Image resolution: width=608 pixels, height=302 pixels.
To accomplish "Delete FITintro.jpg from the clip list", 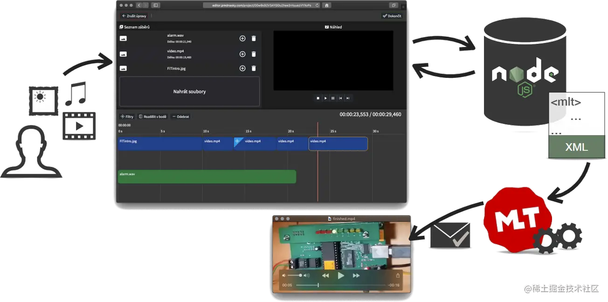I will pos(254,69).
